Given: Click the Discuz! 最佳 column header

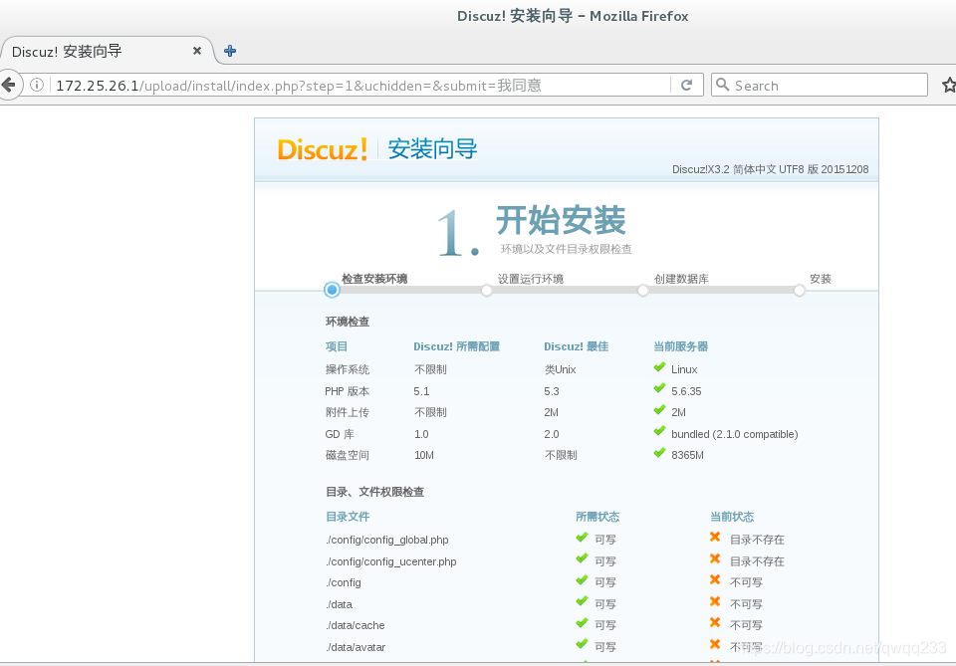Looking at the screenshot, I should click(577, 346).
